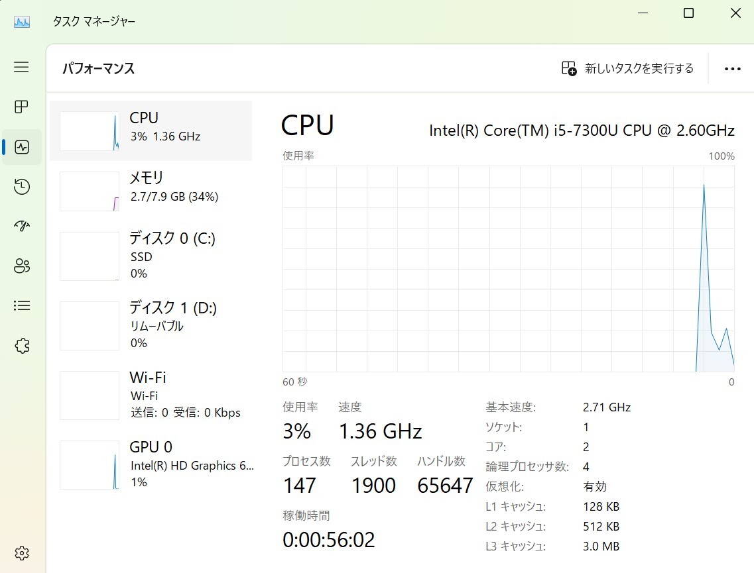
Task: Select the Wi-Fi performance item
Action: point(151,395)
